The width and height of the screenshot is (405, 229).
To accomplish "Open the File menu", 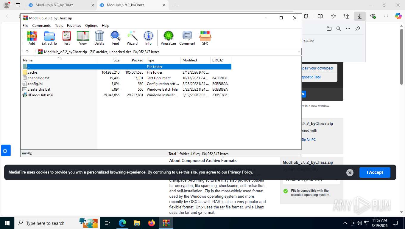I will point(26,26).
